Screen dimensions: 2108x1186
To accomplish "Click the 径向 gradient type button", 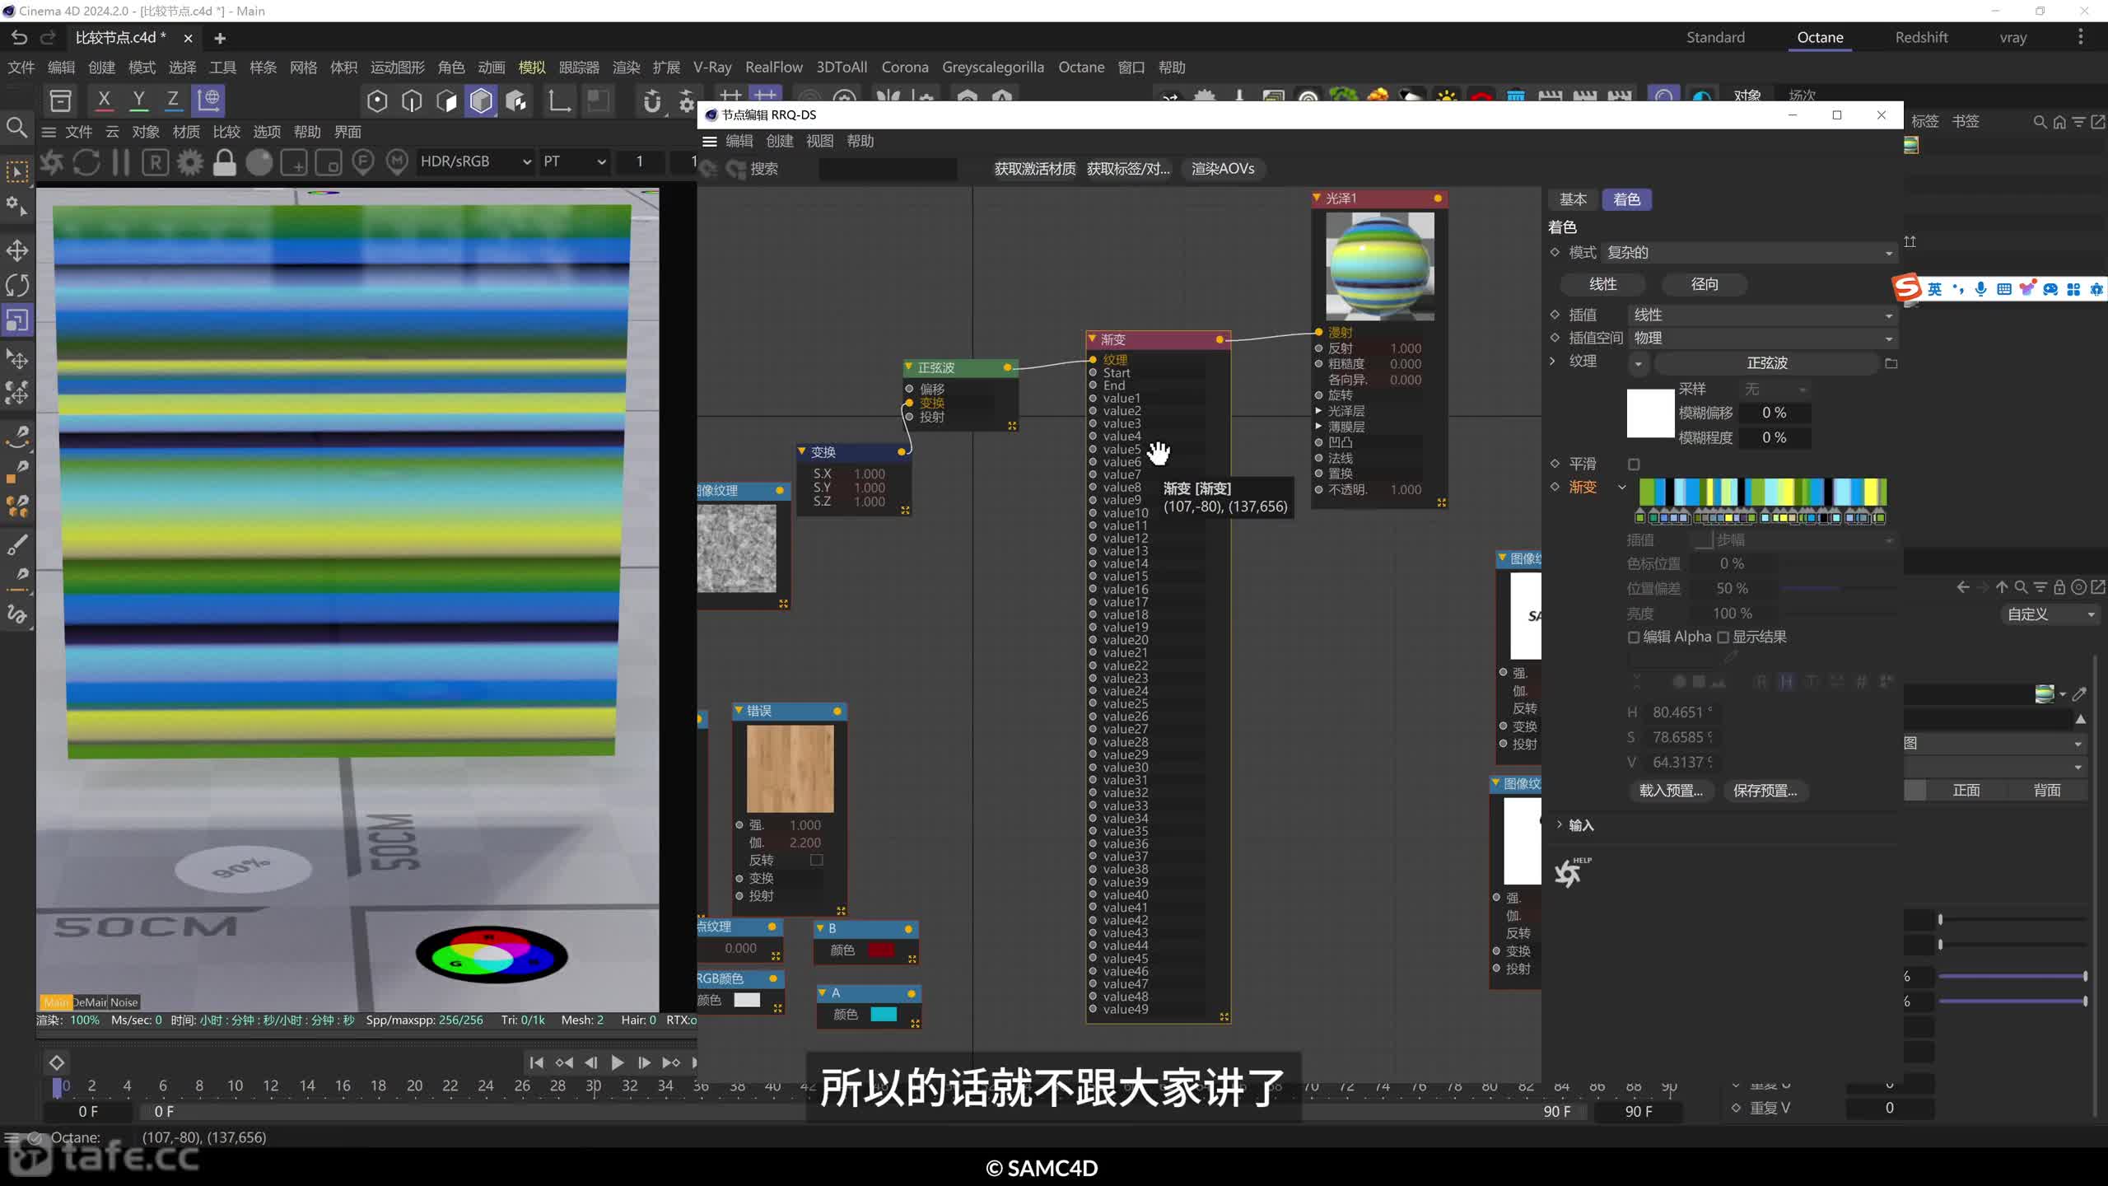I will pyautogui.click(x=1705, y=284).
